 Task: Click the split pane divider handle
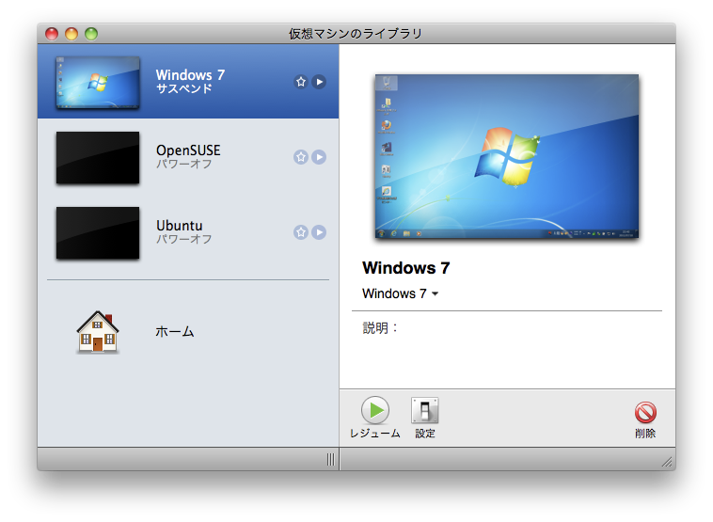pyautogui.click(x=330, y=459)
